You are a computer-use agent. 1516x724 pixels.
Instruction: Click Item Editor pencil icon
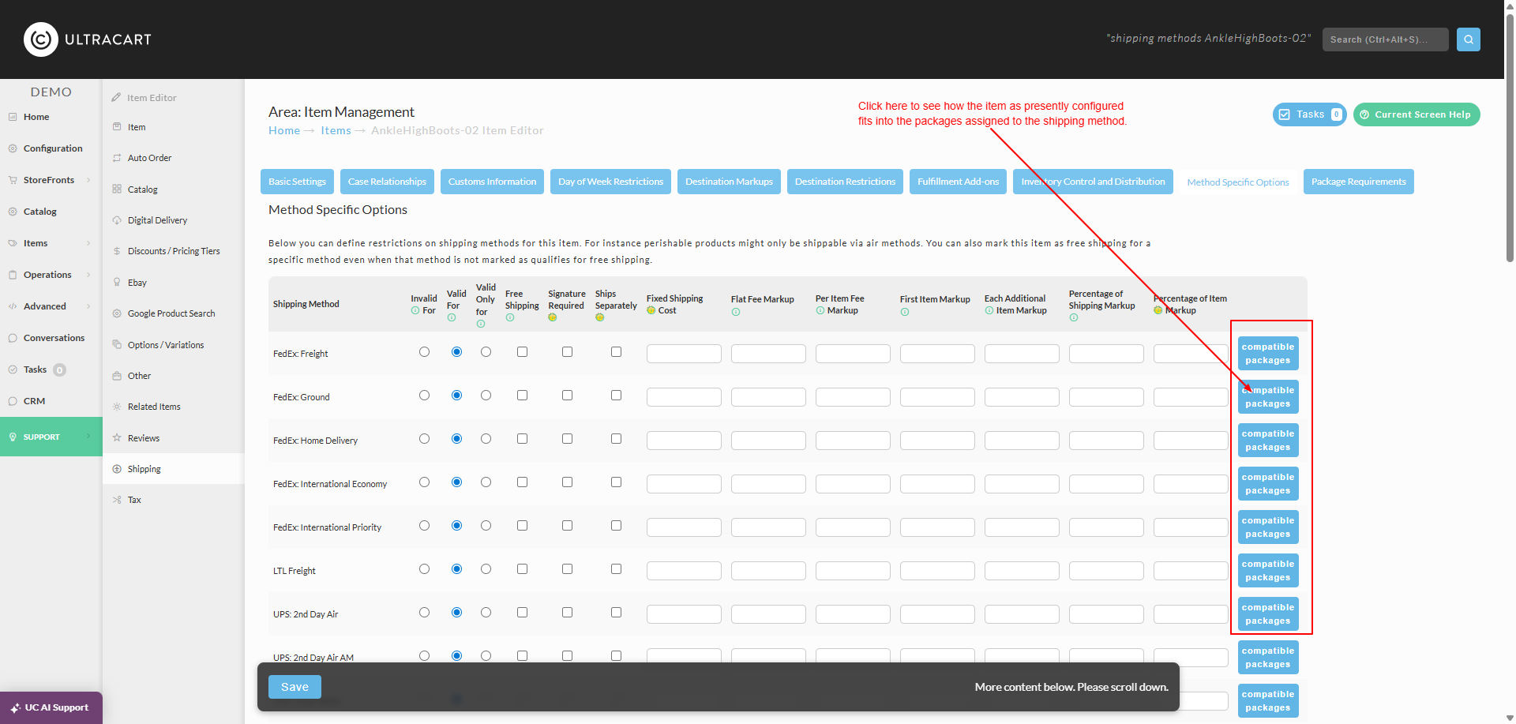(x=117, y=98)
